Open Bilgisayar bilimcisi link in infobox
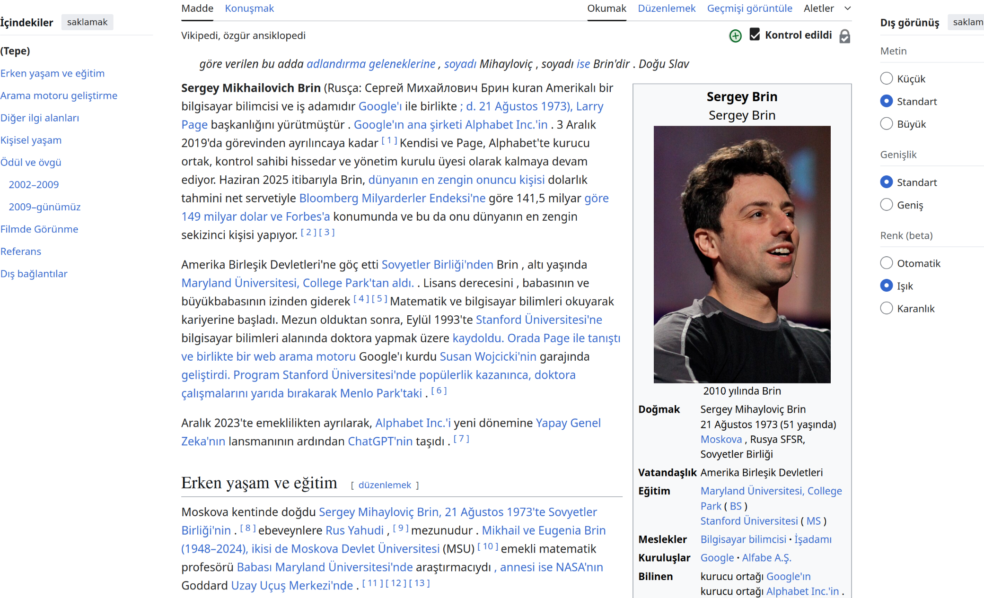The image size is (984, 598). click(743, 539)
